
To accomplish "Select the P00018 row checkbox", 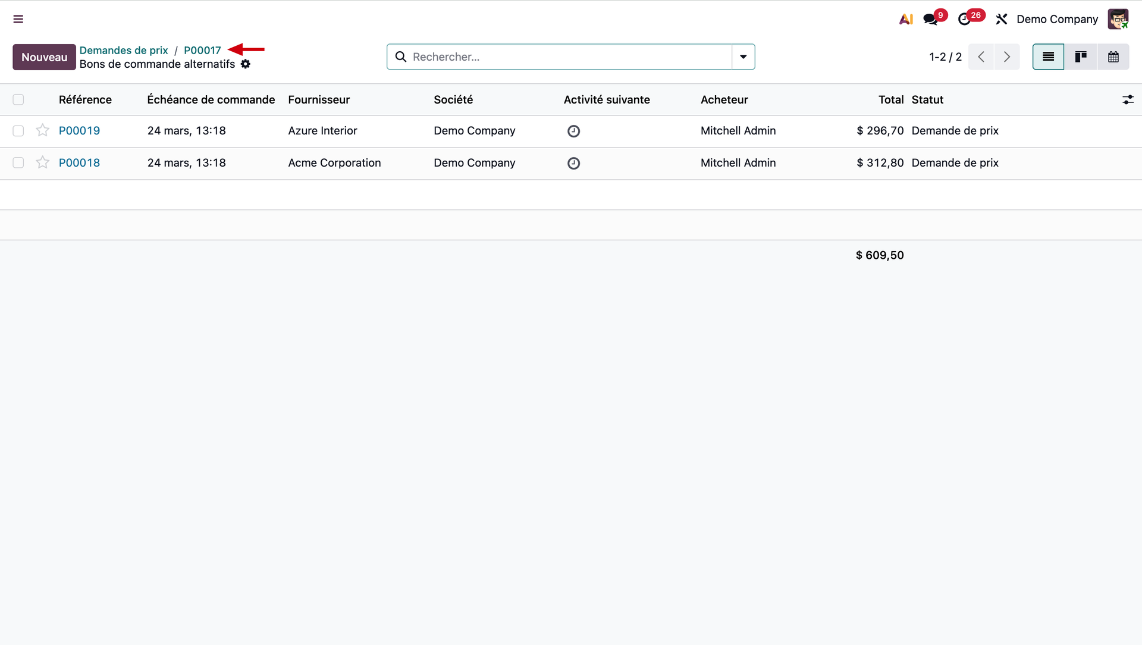I will pos(18,163).
